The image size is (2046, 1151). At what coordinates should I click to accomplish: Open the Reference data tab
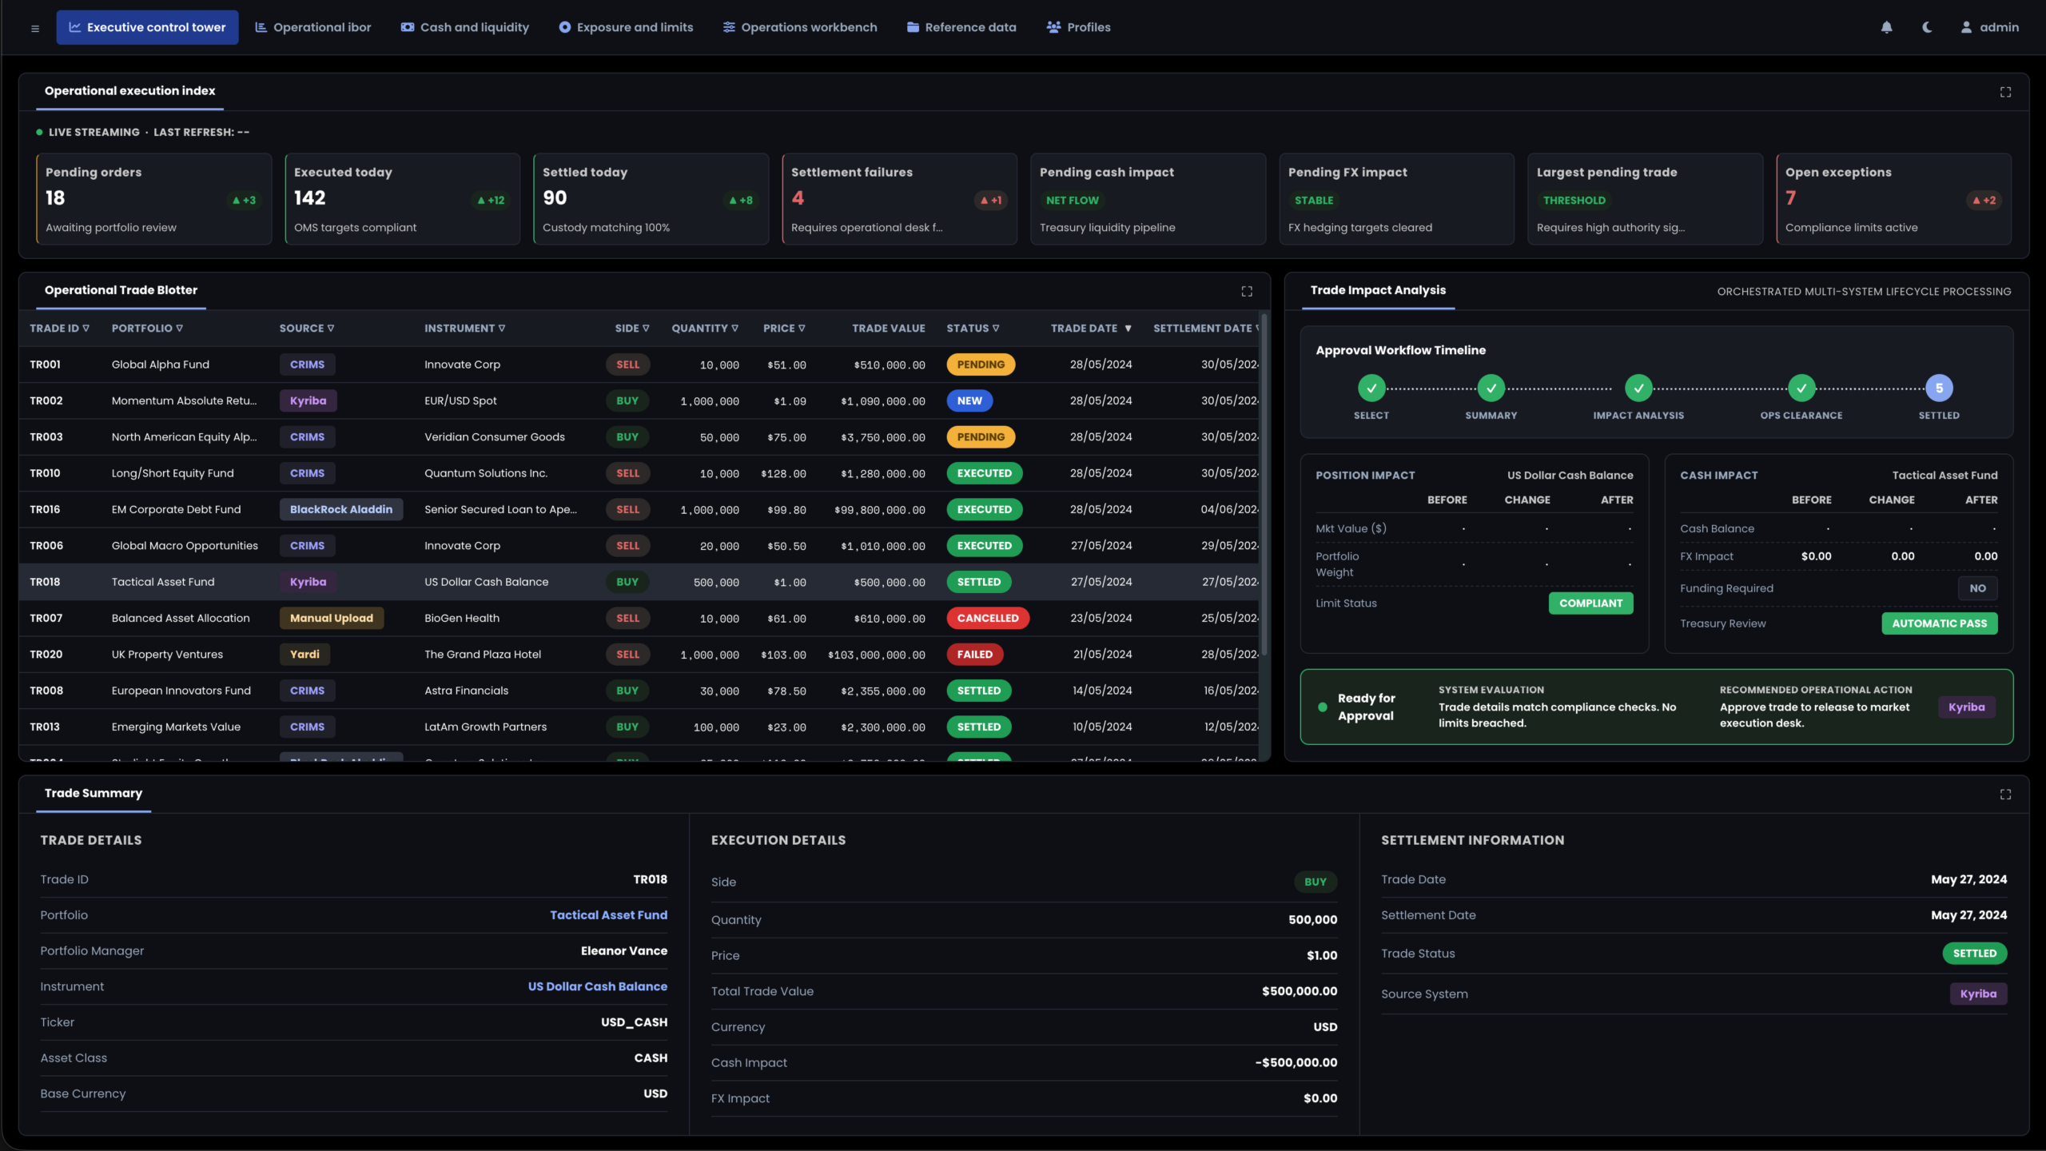tap(961, 27)
